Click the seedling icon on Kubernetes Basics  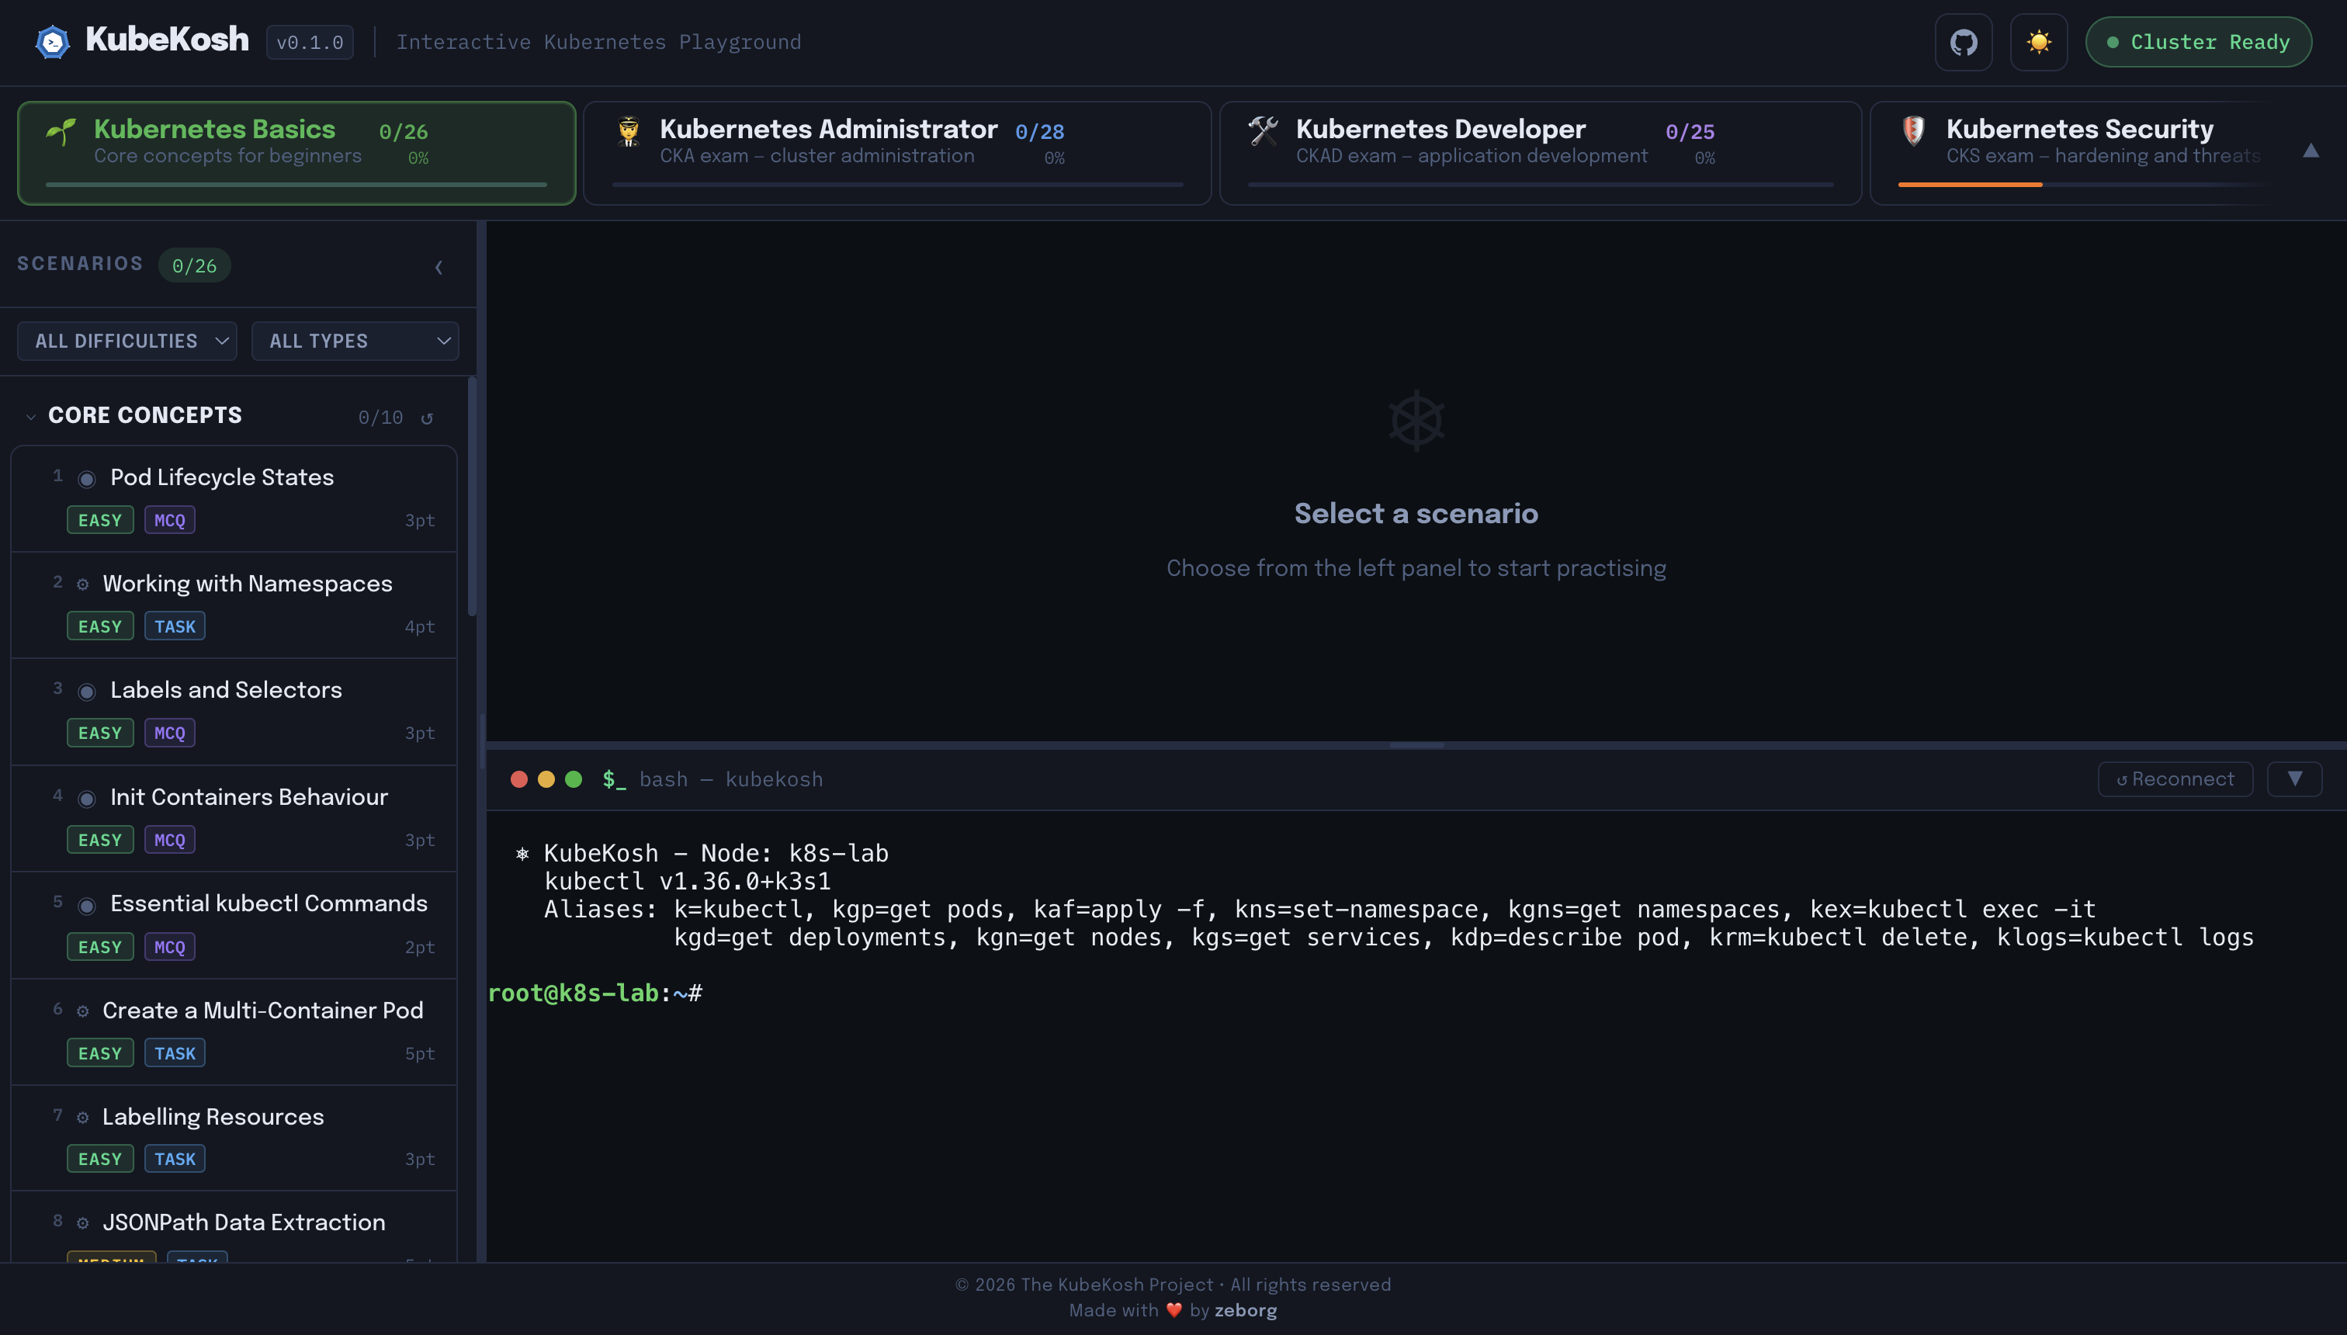click(x=61, y=132)
